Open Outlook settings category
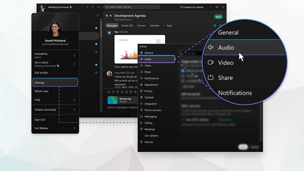This screenshot has width=304, height=171. point(156,97)
